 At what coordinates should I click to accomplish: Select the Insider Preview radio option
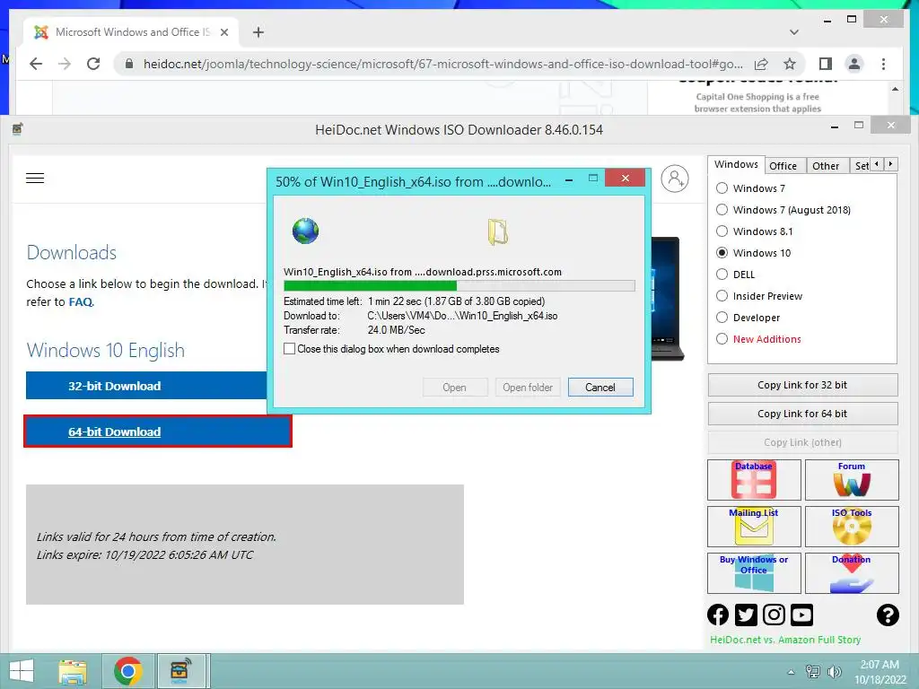tap(722, 296)
